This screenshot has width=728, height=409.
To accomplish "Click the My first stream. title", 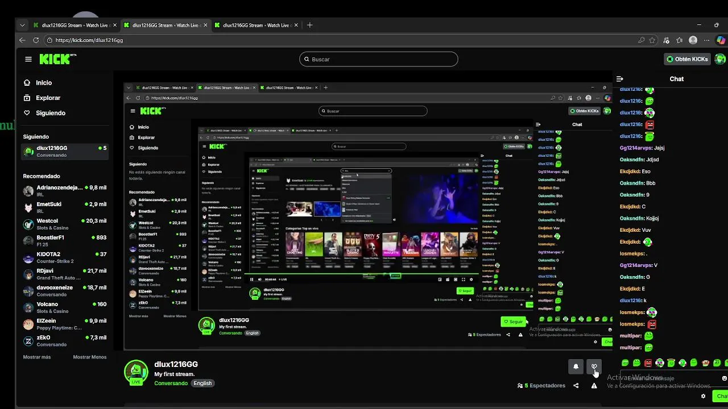I will (x=175, y=374).
